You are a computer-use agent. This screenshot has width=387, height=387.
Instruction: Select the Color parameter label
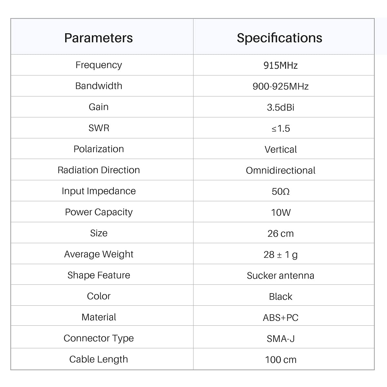click(99, 296)
